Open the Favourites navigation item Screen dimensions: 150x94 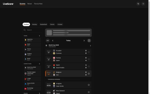(x=38, y=4)
